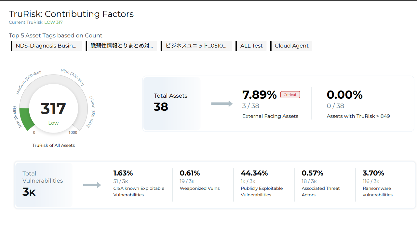Click the 44.34% Publicly Exploitable Vulnerabilities metric
This screenshot has width=417, height=225.
(x=254, y=173)
